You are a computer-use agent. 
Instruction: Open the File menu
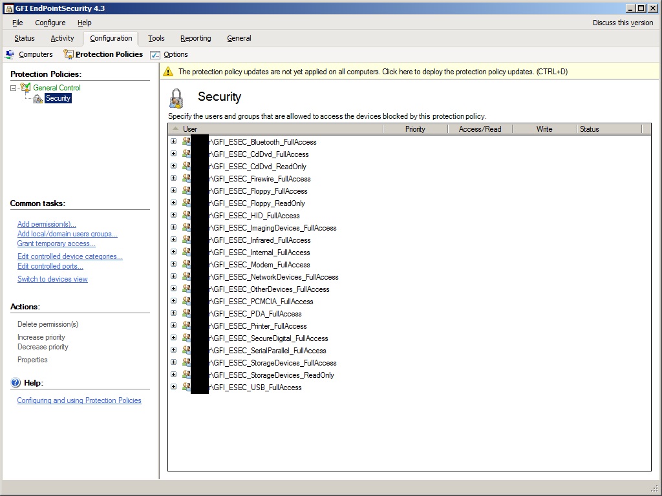point(17,23)
